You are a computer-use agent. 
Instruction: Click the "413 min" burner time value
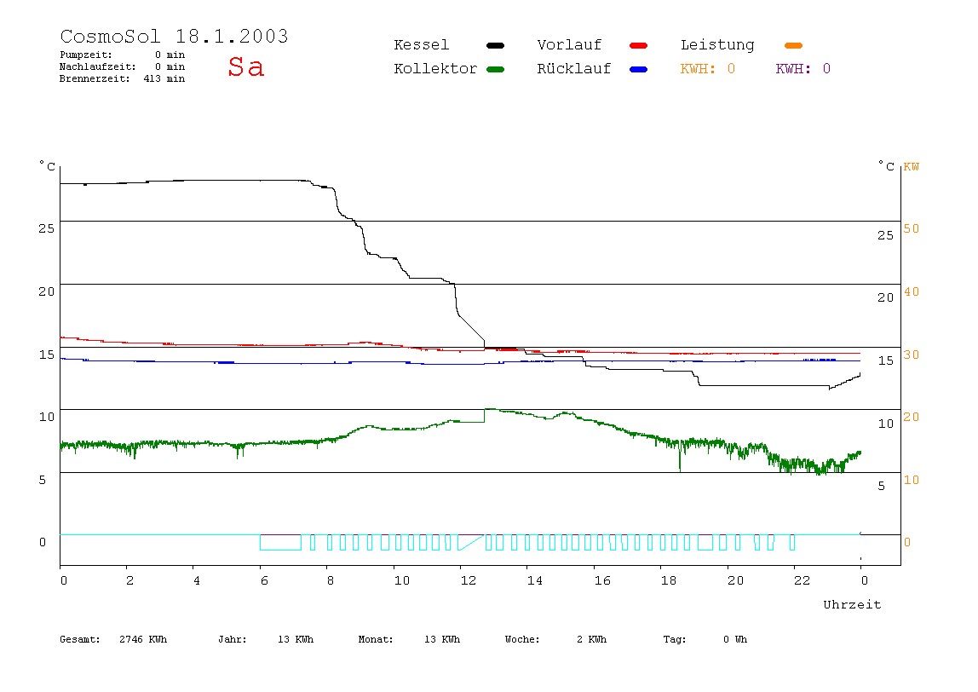[x=164, y=78]
